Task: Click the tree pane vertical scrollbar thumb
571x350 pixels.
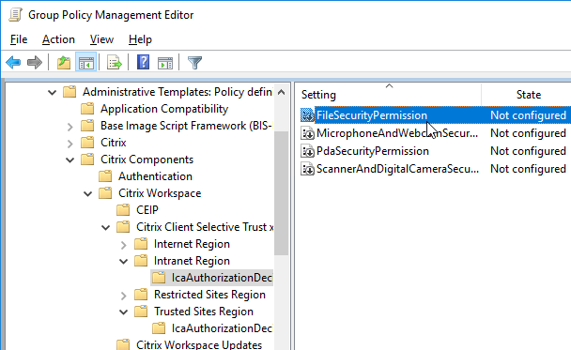Action: [281, 193]
